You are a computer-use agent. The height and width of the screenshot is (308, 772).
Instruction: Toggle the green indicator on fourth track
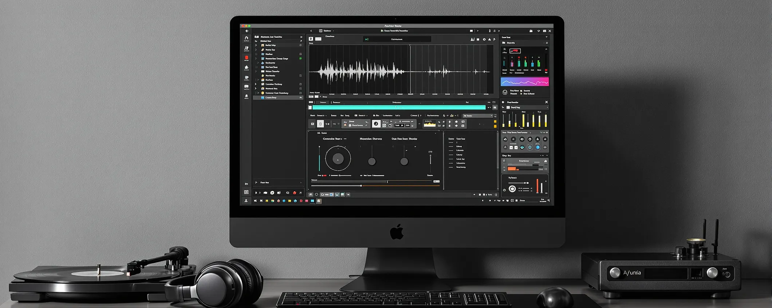pyautogui.click(x=300, y=58)
